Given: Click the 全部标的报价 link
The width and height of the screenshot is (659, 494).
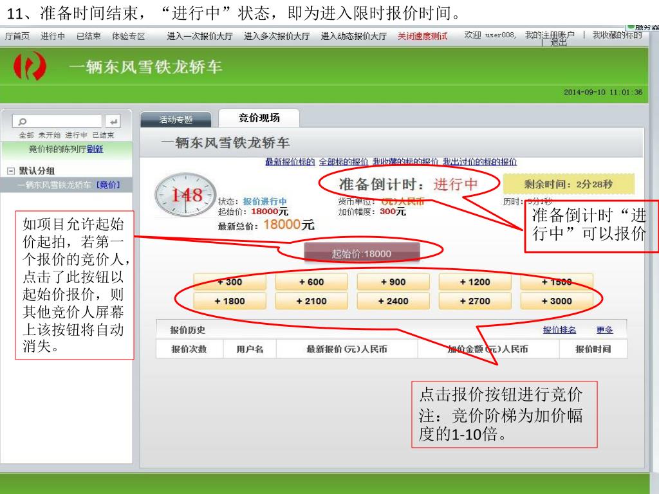Looking at the screenshot, I should tap(344, 161).
